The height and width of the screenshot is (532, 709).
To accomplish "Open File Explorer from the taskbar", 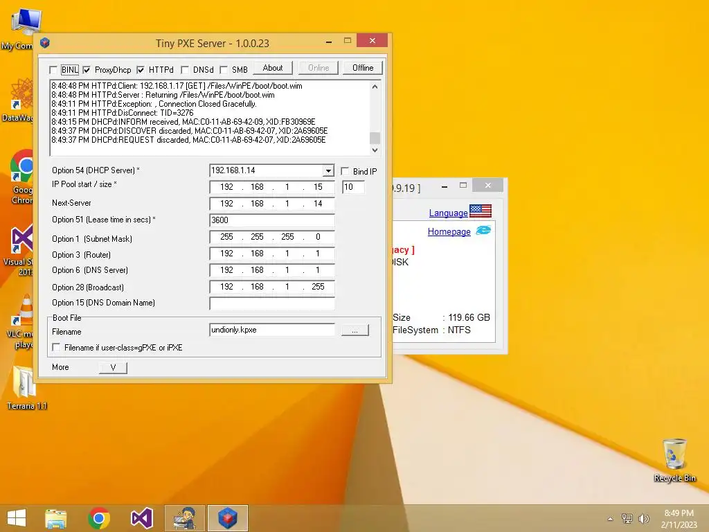I will [x=55, y=518].
